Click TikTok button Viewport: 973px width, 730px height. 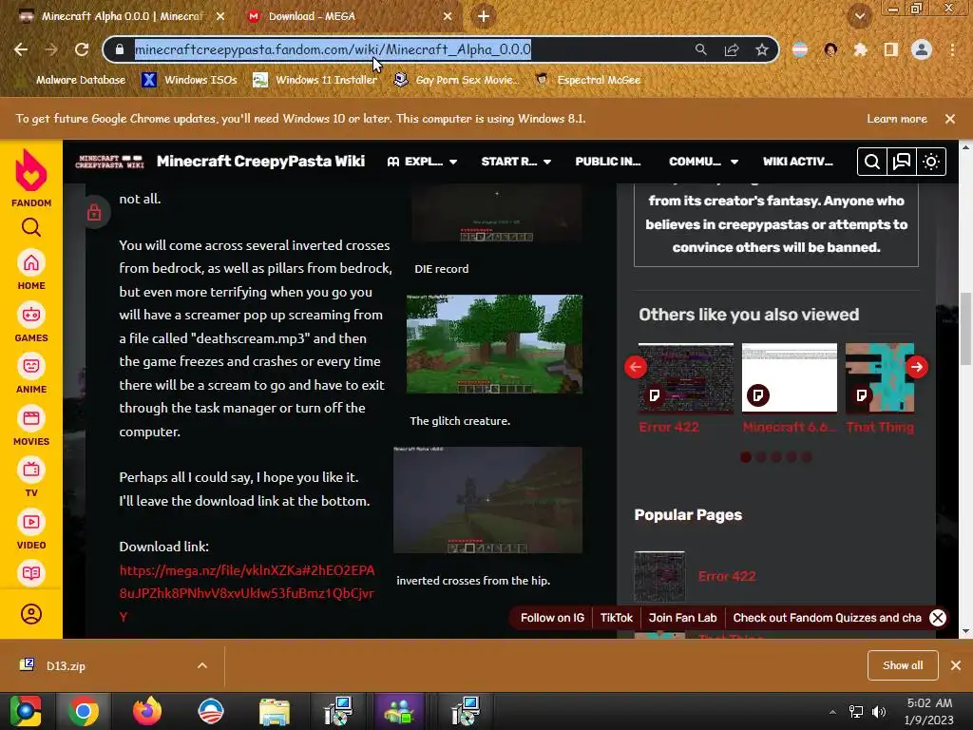pyautogui.click(x=616, y=618)
